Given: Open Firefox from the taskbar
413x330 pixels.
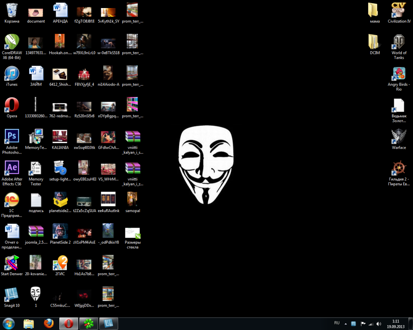Looking at the screenshot, I should click(48, 323).
